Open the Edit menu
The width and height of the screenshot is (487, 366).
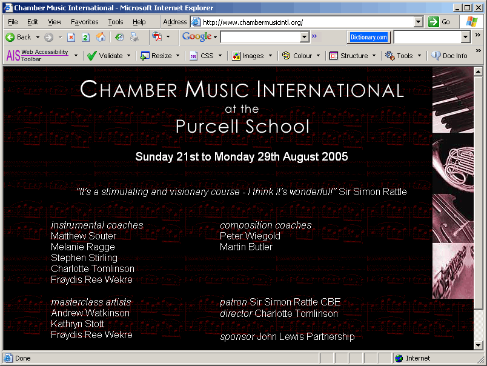click(x=33, y=22)
